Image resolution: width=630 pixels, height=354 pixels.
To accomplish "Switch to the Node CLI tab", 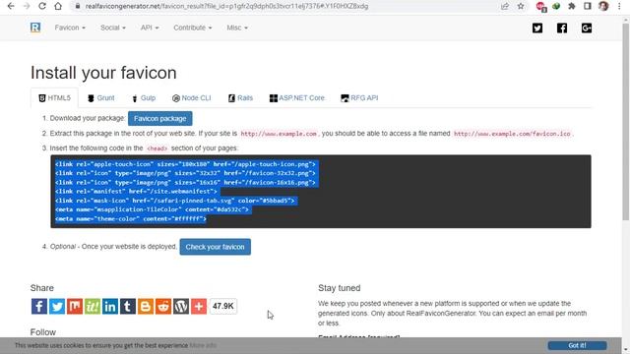I will point(192,98).
